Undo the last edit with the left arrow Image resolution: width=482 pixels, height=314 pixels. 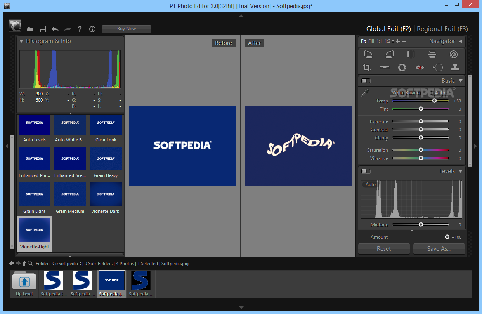(55, 29)
